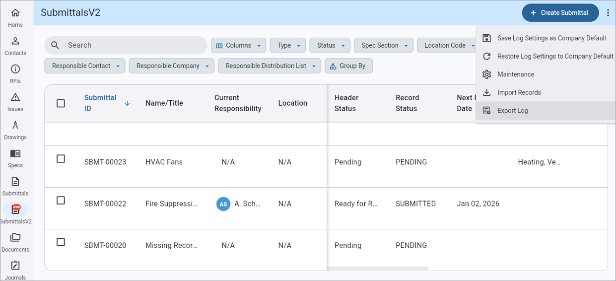Image resolution: width=616 pixels, height=281 pixels.
Task: Choose Import Records from the menu
Action: pos(546,92)
